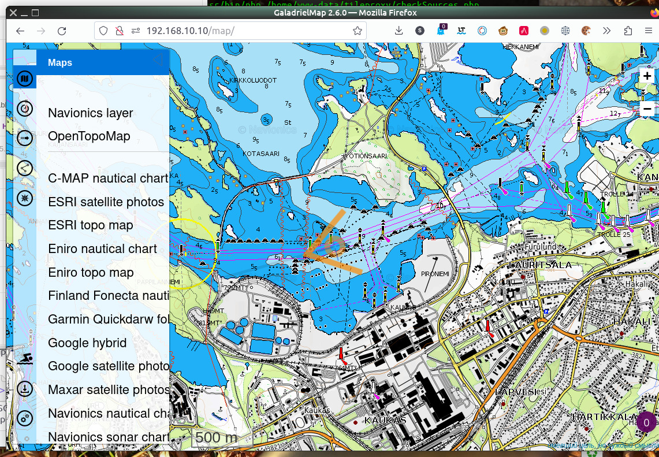This screenshot has height=457, width=659.
Task: Open the Extensions puzzle-piece button
Action: 628,31
